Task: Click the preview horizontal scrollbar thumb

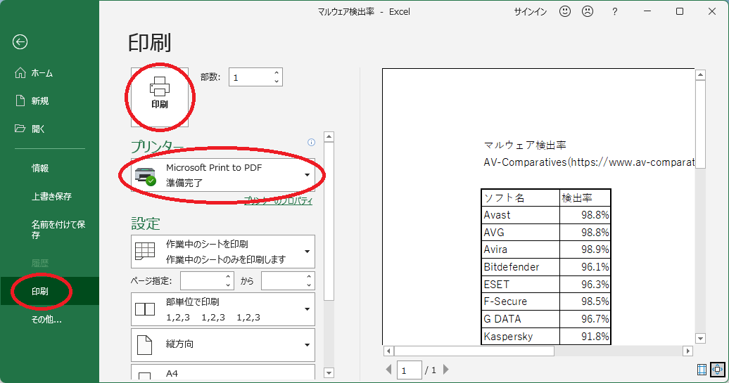Action: click(x=474, y=351)
